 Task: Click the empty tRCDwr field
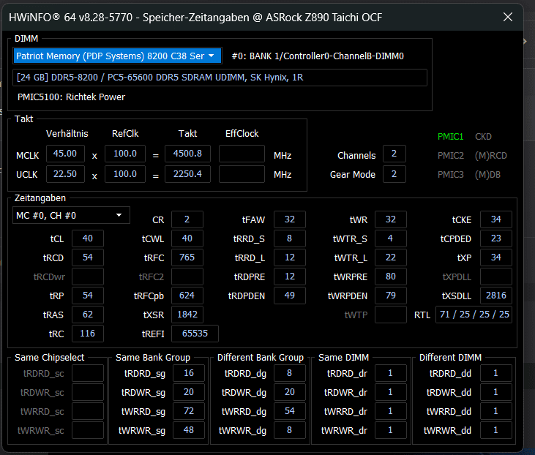pyautogui.click(x=88, y=277)
